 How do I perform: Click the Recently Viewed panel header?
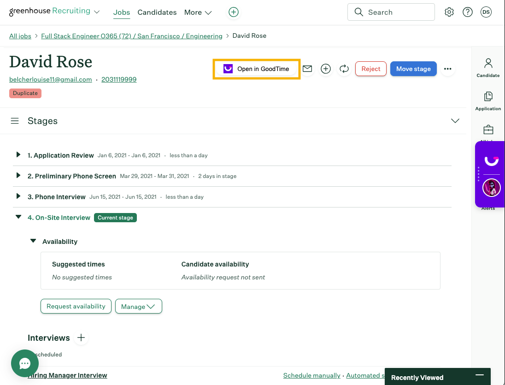click(437, 377)
